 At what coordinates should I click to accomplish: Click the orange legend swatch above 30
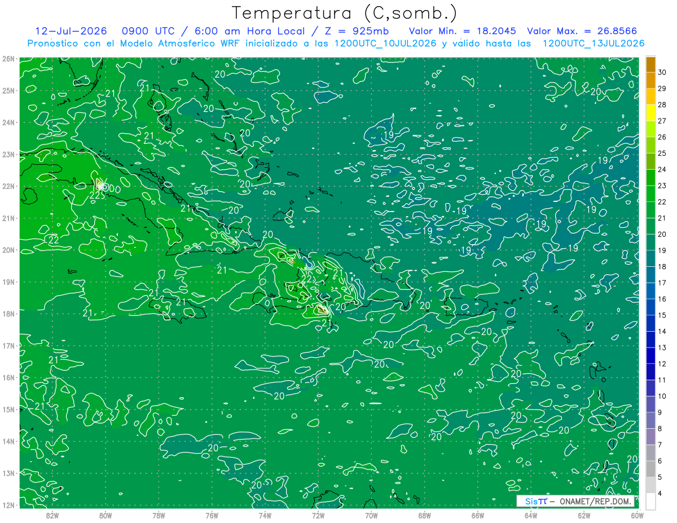[650, 64]
